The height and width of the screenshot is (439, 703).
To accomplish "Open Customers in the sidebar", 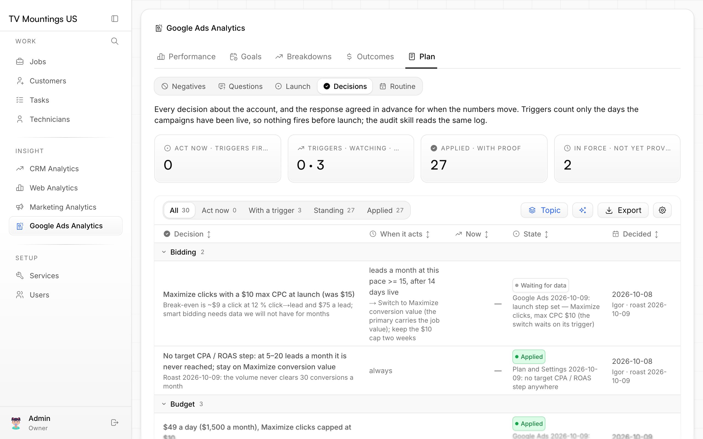I will pyautogui.click(x=66, y=81).
